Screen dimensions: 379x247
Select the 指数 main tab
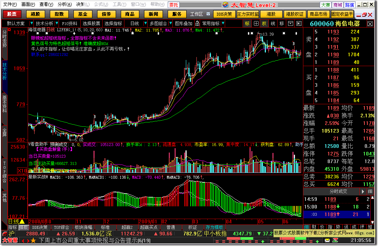tap(59, 14)
